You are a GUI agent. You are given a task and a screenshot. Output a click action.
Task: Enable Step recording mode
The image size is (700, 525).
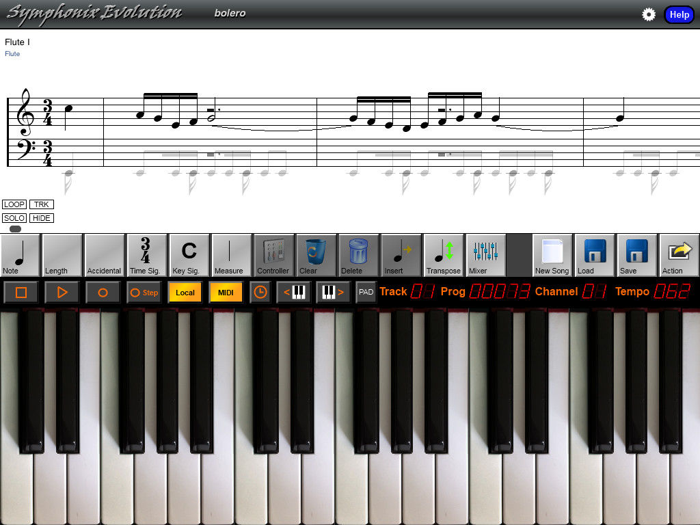[x=144, y=293]
